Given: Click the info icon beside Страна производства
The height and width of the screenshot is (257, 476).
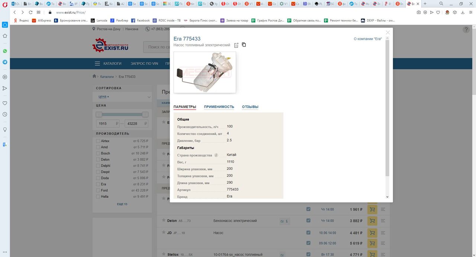Looking at the screenshot, I should click(x=216, y=155).
